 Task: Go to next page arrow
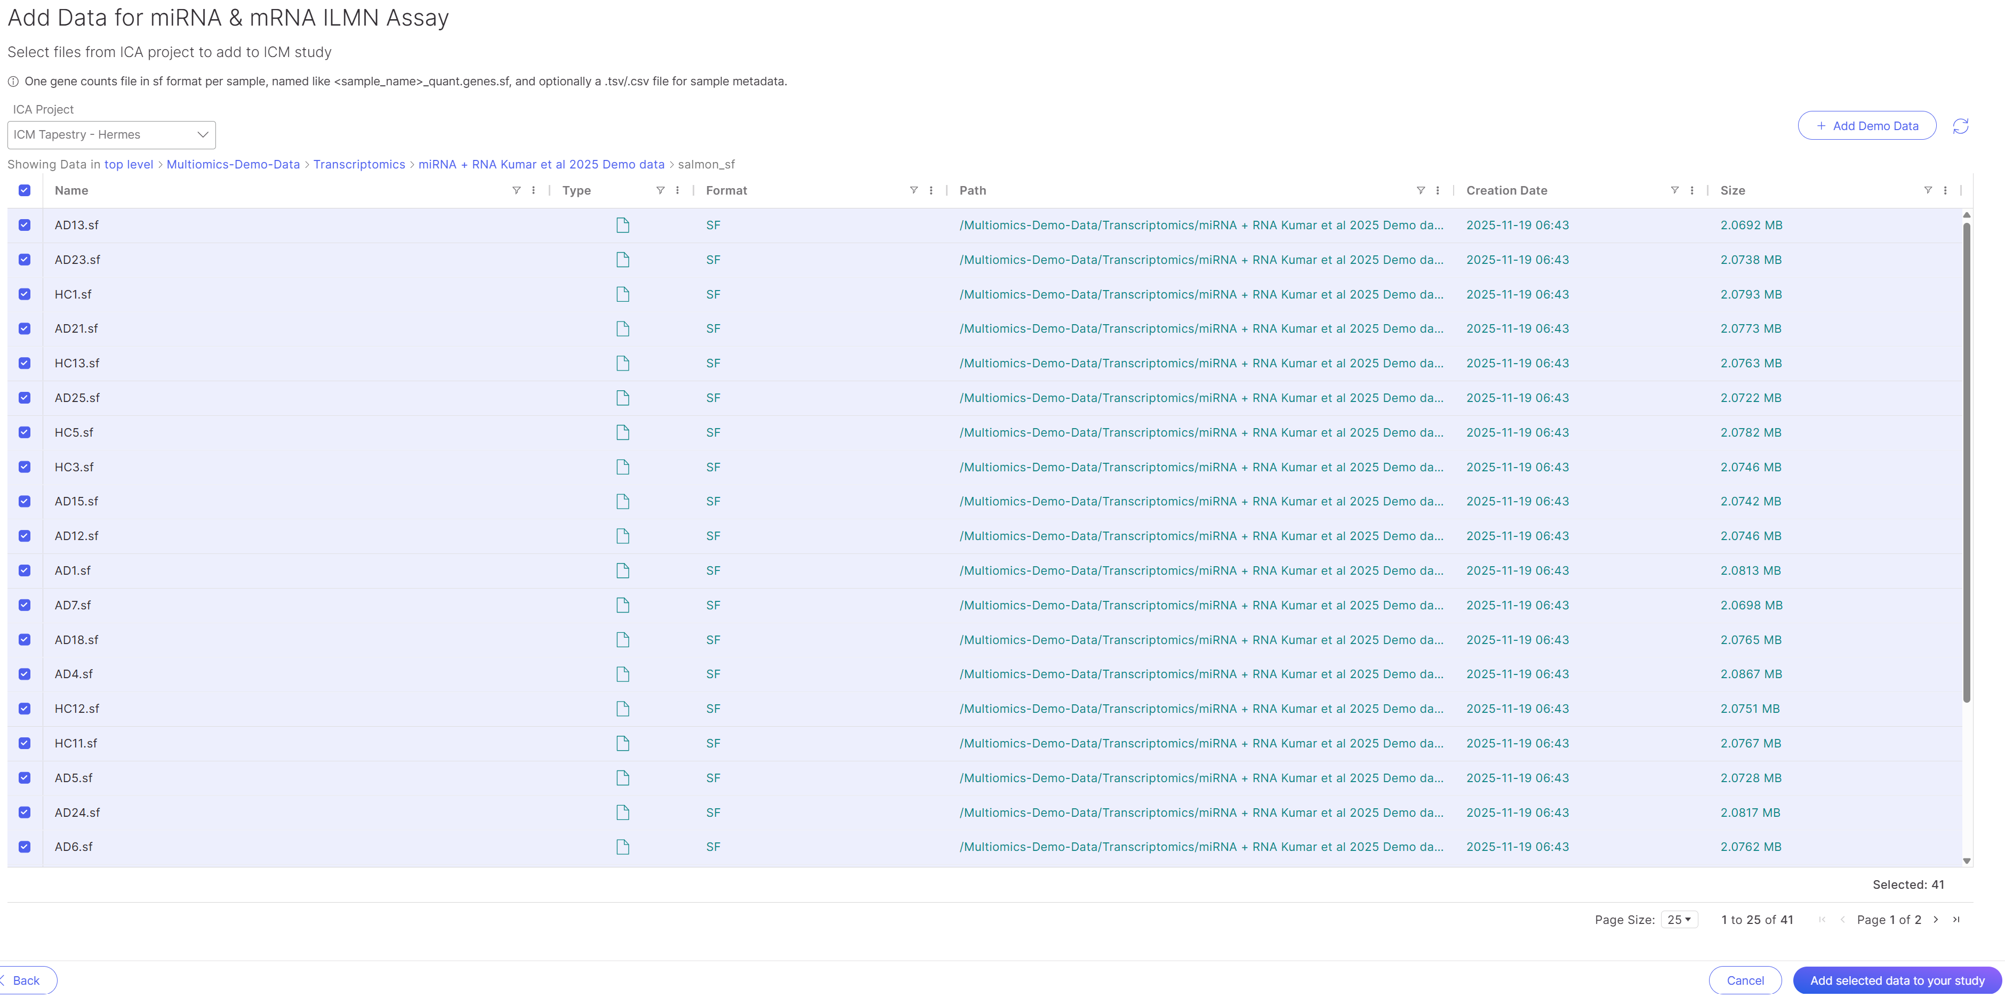click(x=1936, y=919)
